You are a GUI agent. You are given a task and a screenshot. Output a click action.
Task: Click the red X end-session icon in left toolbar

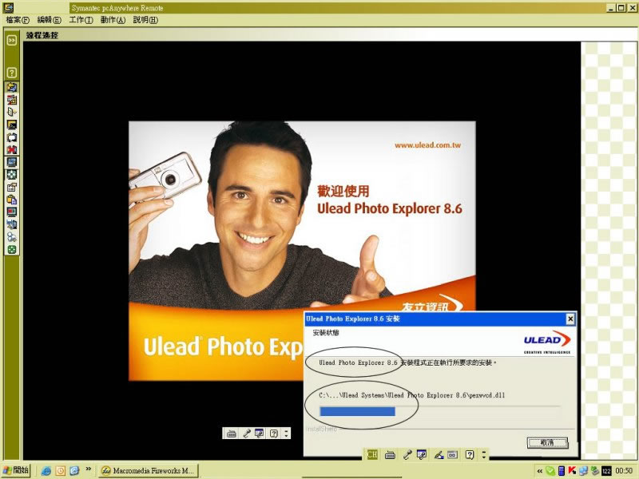tap(11, 149)
